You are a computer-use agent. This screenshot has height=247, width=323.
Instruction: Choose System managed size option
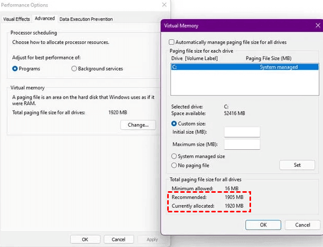click(x=174, y=156)
